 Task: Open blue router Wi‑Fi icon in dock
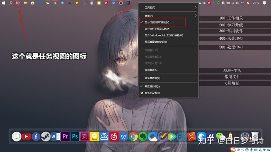[104, 137]
